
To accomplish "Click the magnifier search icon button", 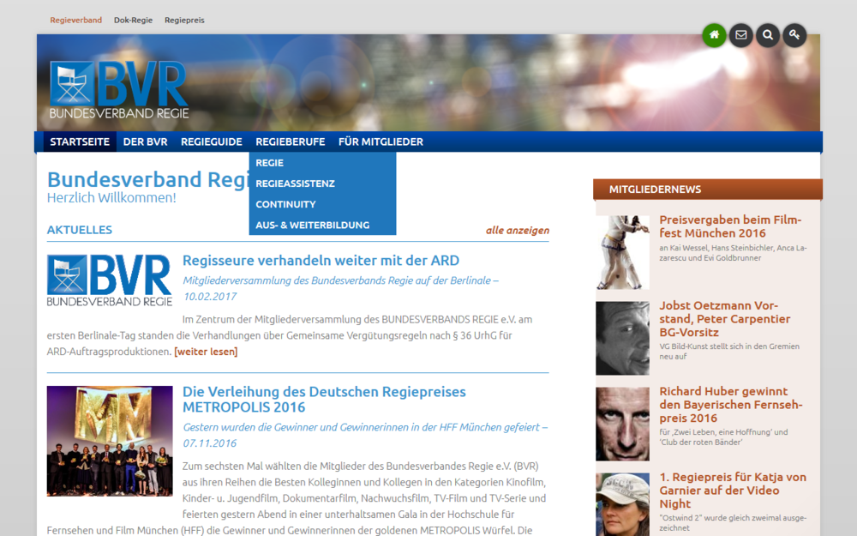I will tap(768, 35).
